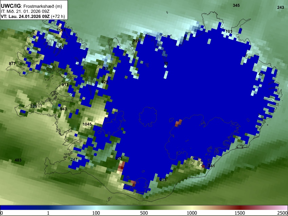Click the dark red zone of the color scale

point(240,208)
